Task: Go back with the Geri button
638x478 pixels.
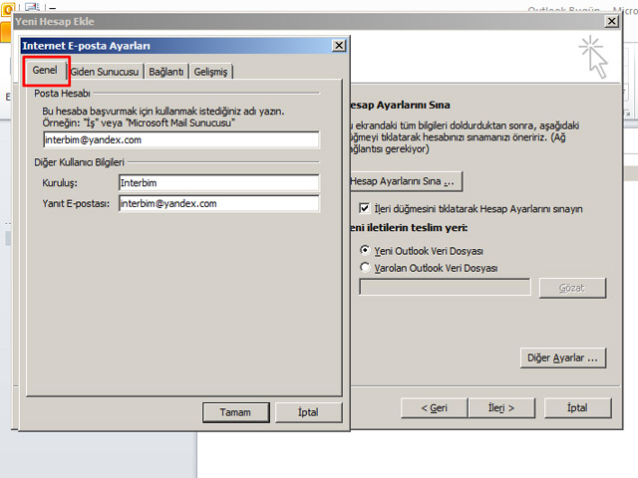Action: [x=434, y=407]
